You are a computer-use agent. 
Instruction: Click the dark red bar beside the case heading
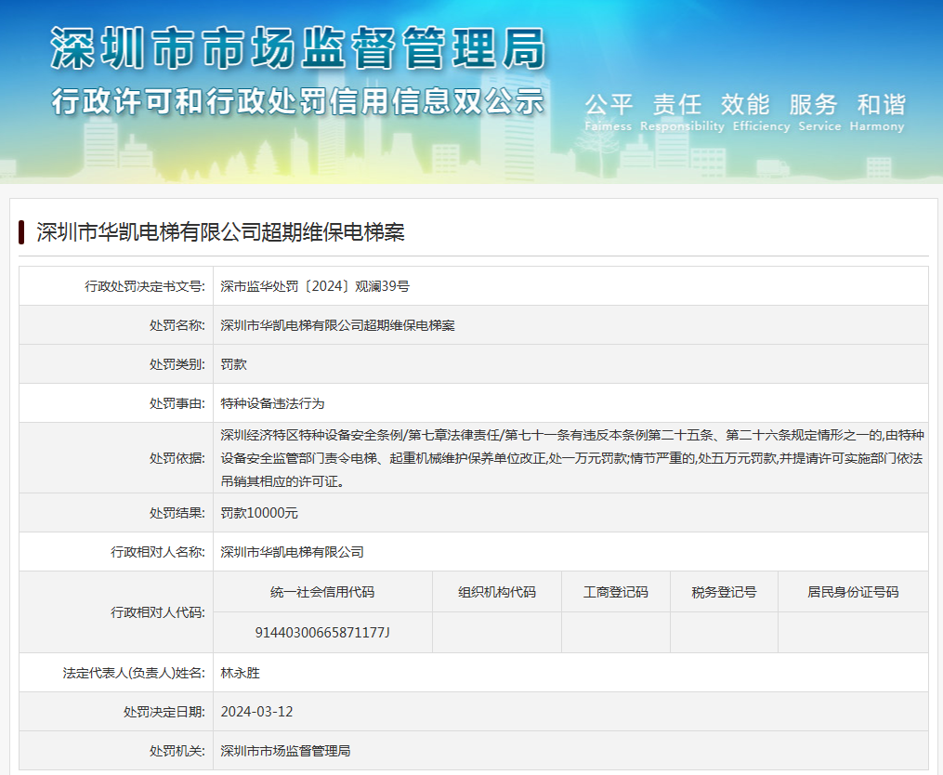pyautogui.click(x=21, y=232)
